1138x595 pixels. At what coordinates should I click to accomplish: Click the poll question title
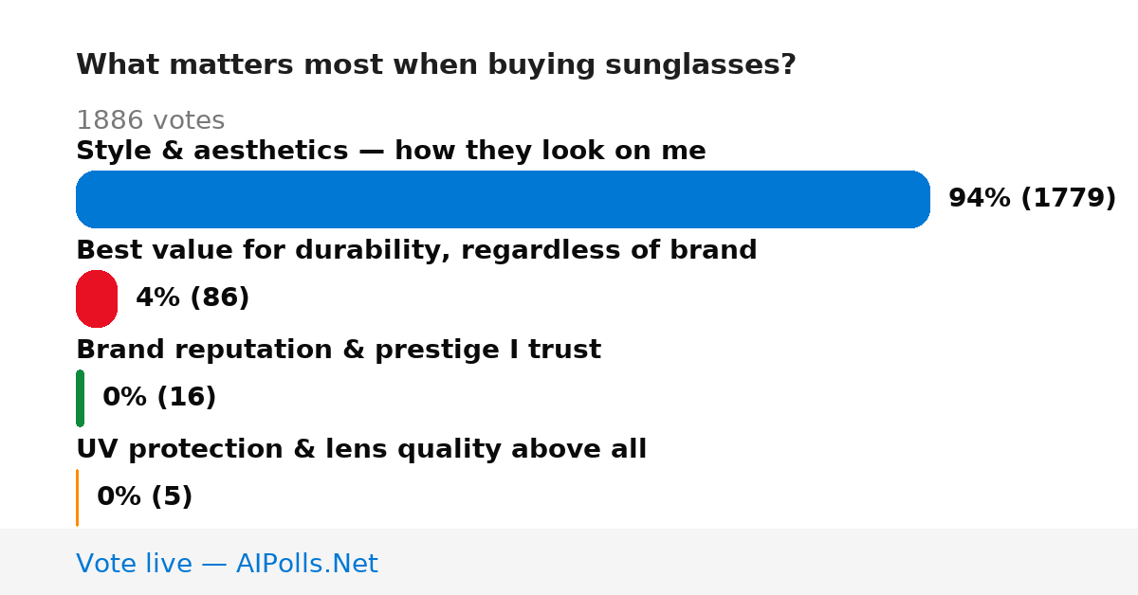point(436,65)
